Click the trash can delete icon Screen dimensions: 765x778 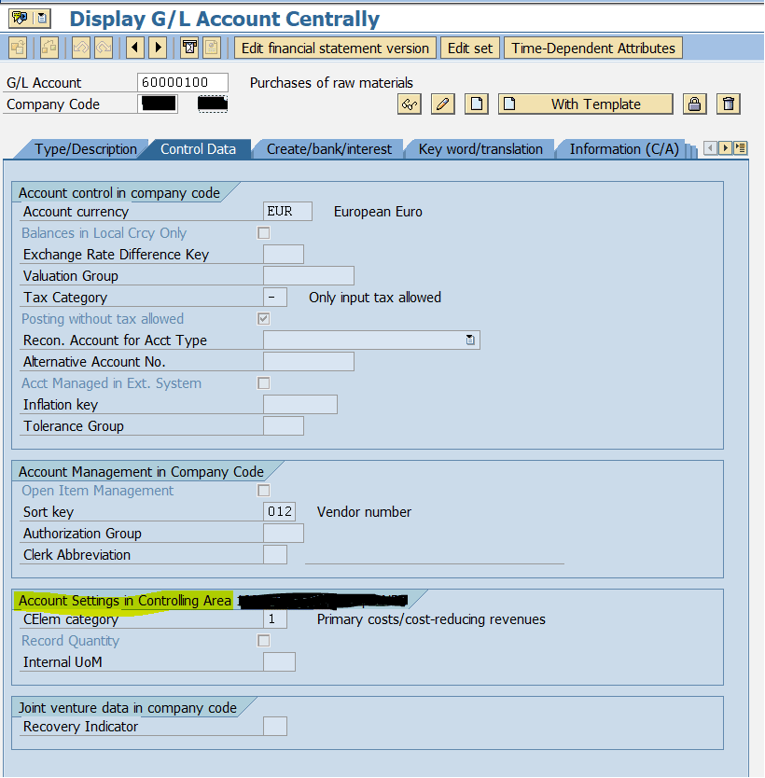(728, 104)
